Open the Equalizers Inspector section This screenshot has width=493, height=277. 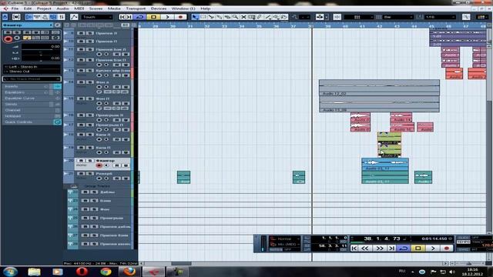(x=32, y=92)
